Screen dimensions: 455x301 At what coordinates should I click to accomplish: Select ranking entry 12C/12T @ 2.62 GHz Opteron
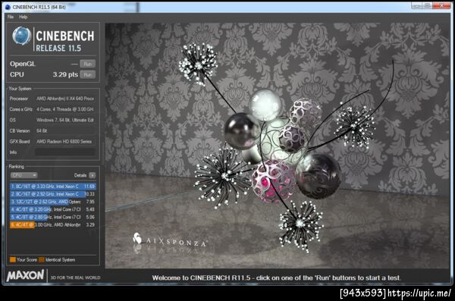tap(53, 202)
